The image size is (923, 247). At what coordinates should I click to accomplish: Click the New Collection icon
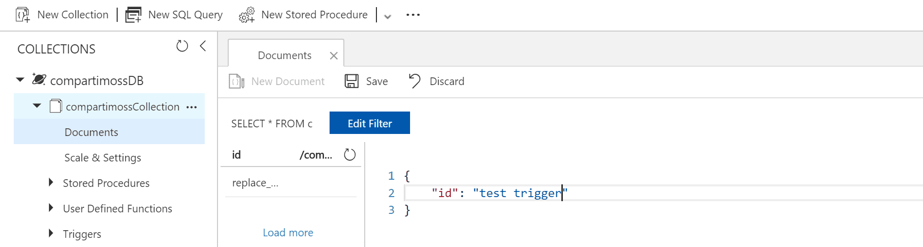pos(23,15)
